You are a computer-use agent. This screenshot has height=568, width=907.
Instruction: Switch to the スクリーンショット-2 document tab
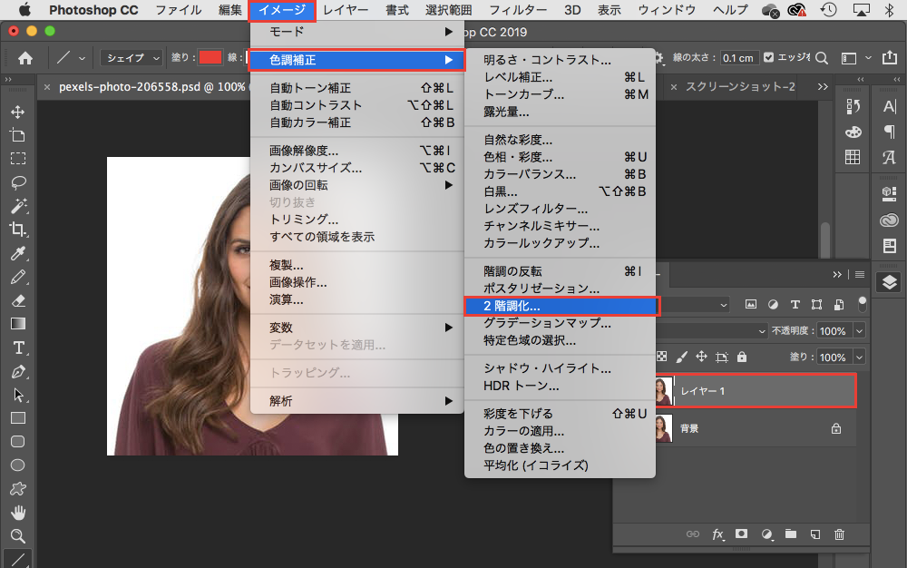pos(740,86)
